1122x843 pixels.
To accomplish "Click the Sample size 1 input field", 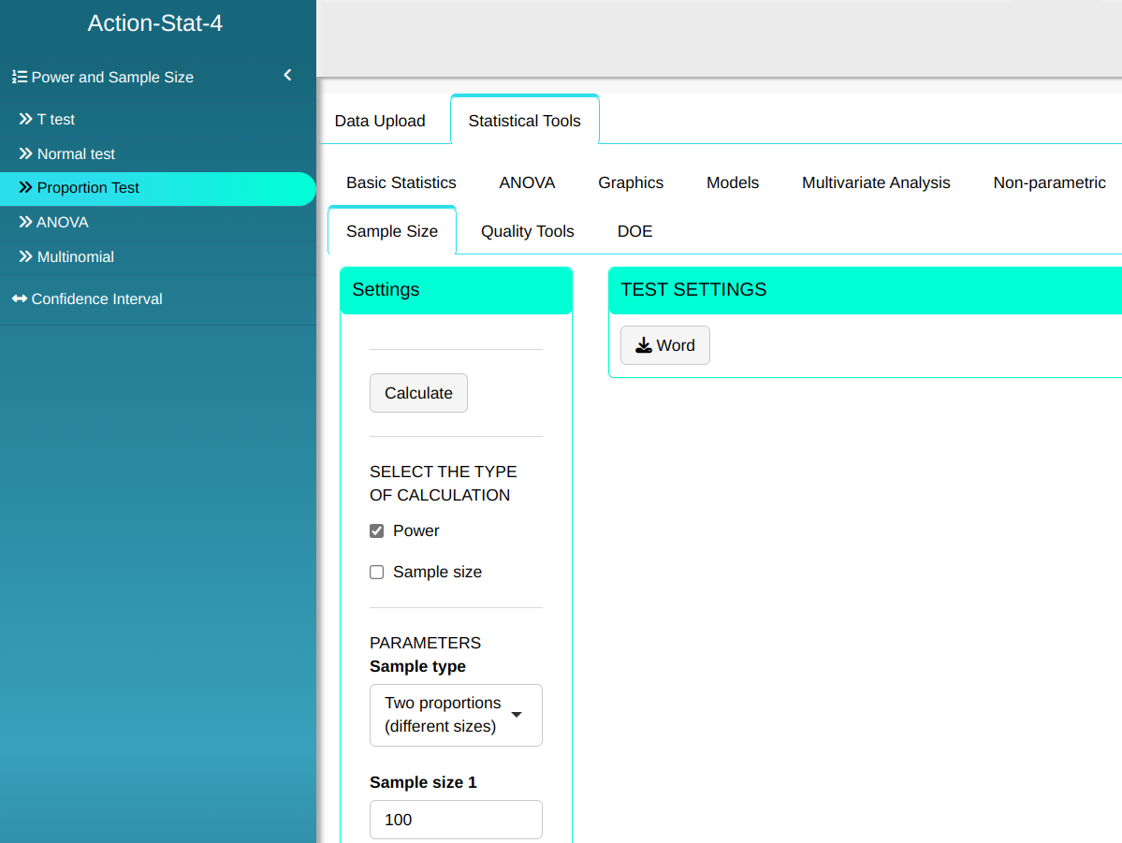I will coord(456,820).
